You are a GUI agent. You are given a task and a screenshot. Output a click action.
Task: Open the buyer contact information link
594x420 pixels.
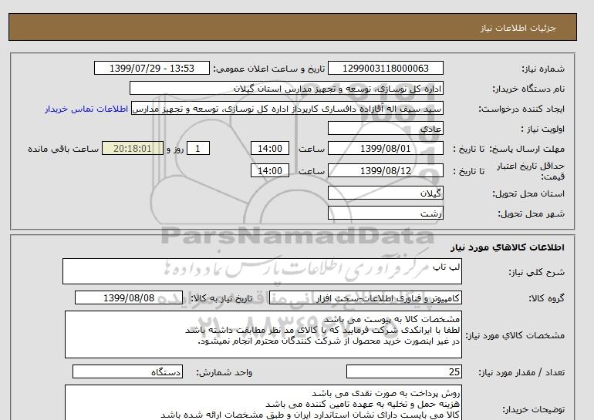(86, 109)
